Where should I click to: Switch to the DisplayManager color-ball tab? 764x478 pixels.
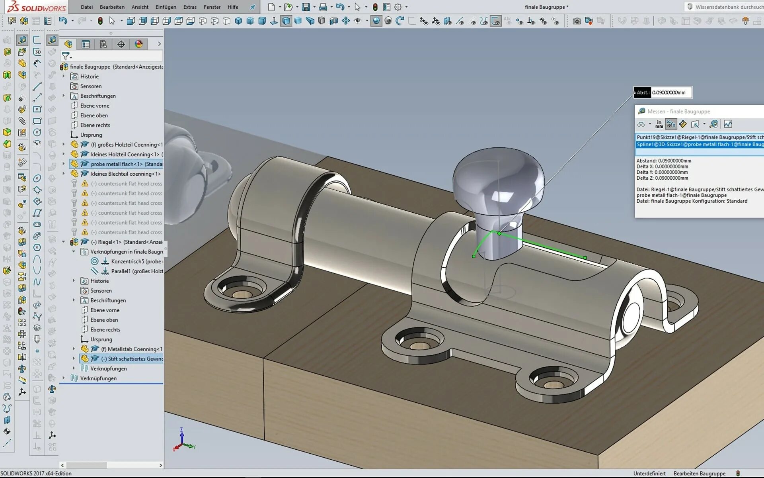coord(138,44)
